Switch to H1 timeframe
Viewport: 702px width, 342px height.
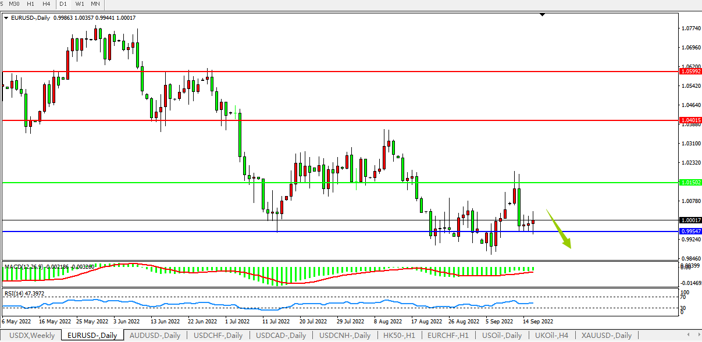(x=31, y=4)
